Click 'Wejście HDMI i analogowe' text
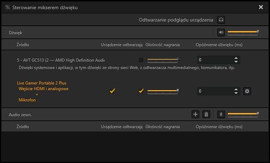Screen dimensions: 270x163 44,89
